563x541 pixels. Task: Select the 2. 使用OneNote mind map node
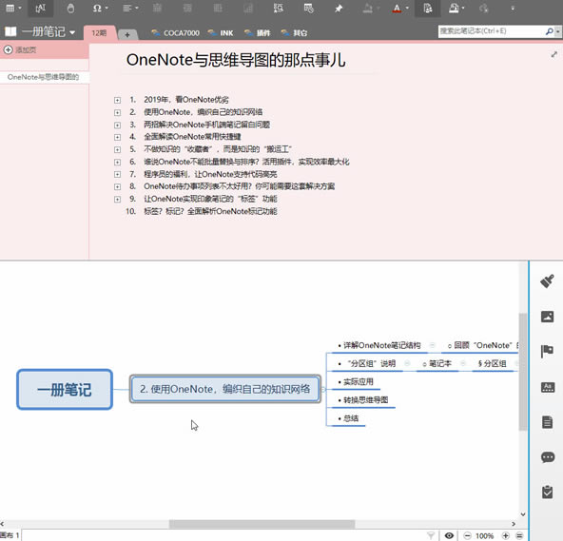click(x=225, y=389)
